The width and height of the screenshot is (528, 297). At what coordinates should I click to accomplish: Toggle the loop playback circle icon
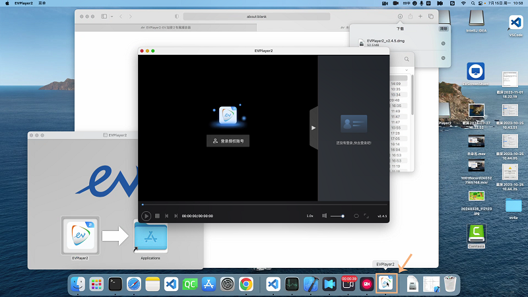356,216
